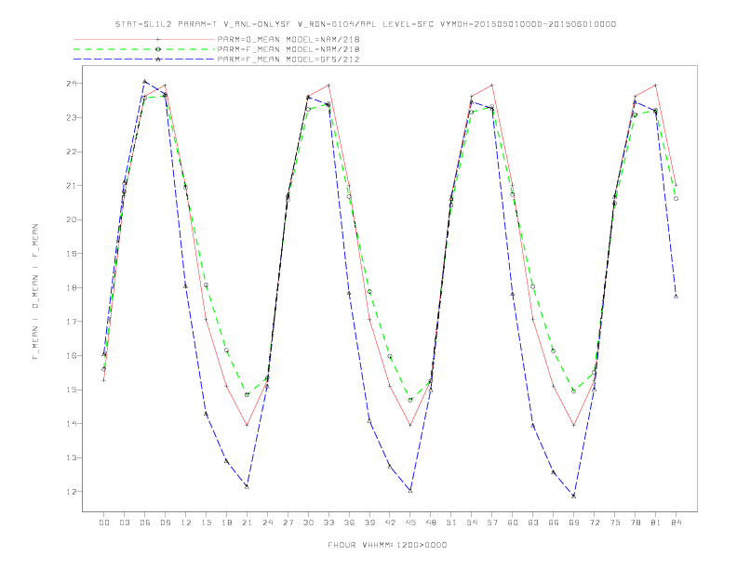Click red O_MEAN plus marker at hour 21

pyautogui.click(x=247, y=425)
